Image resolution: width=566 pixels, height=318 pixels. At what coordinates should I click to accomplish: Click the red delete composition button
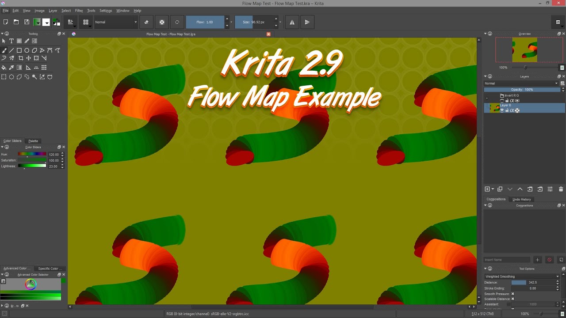(550, 260)
